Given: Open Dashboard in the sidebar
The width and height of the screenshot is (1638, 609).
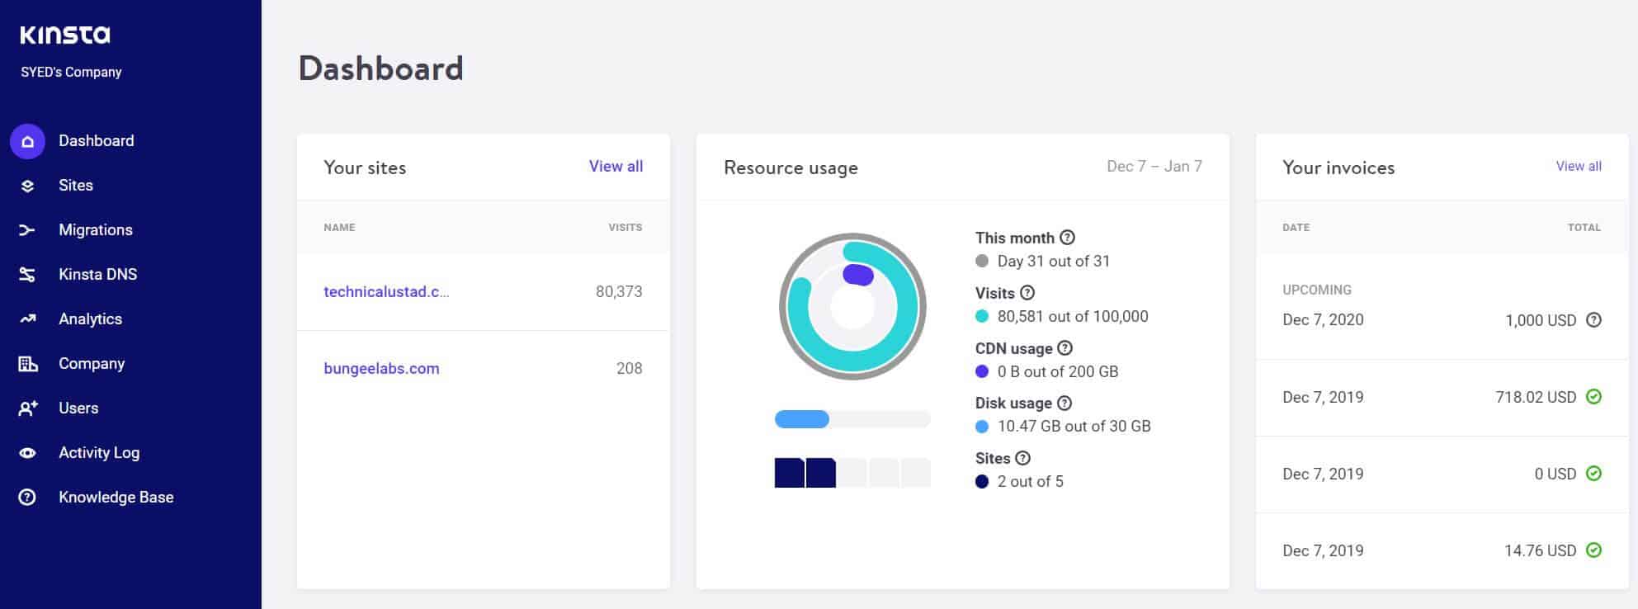Looking at the screenshot, I should pos(96,141).
